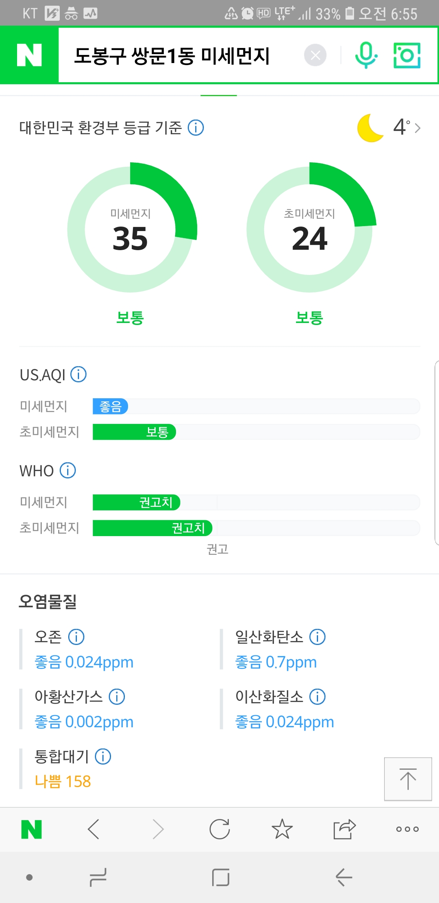This screenshot has height=903, width=439.
Task: Open the three-dot more menu
Action: [x=407, y=829]
